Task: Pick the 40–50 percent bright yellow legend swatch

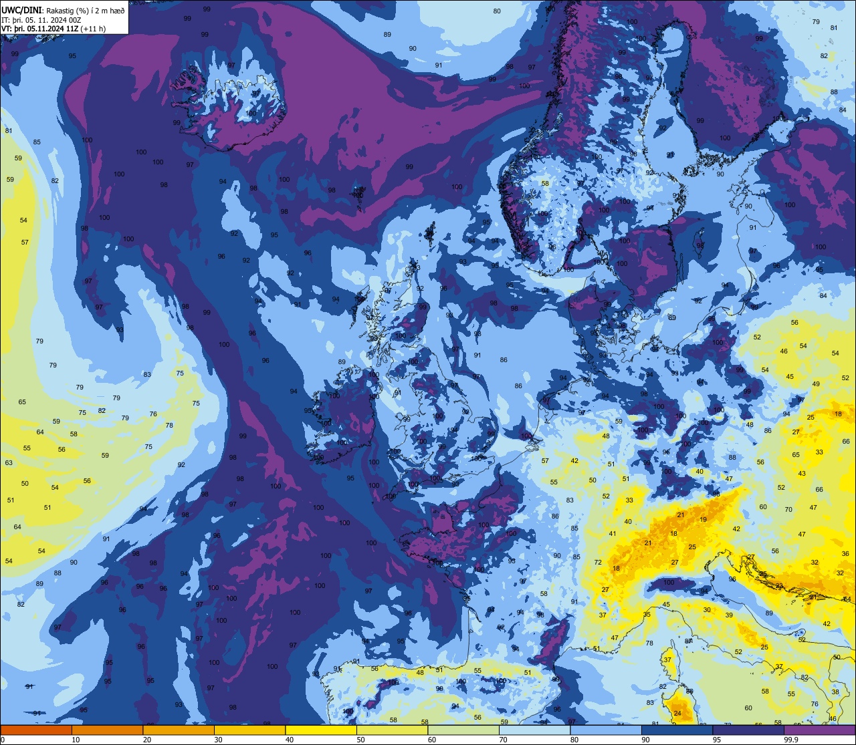Action: [x=321, y=730]
